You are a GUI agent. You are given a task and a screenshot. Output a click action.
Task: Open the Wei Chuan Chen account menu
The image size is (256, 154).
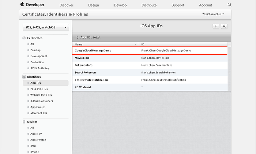[213, 14]
